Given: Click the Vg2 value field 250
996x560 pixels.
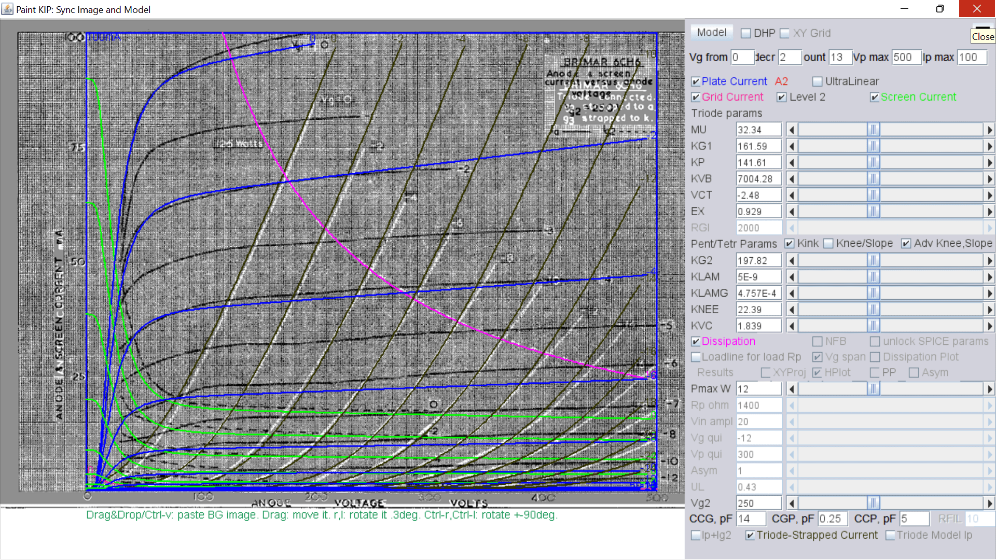Looking at the screenshot, I should (759, 503).
